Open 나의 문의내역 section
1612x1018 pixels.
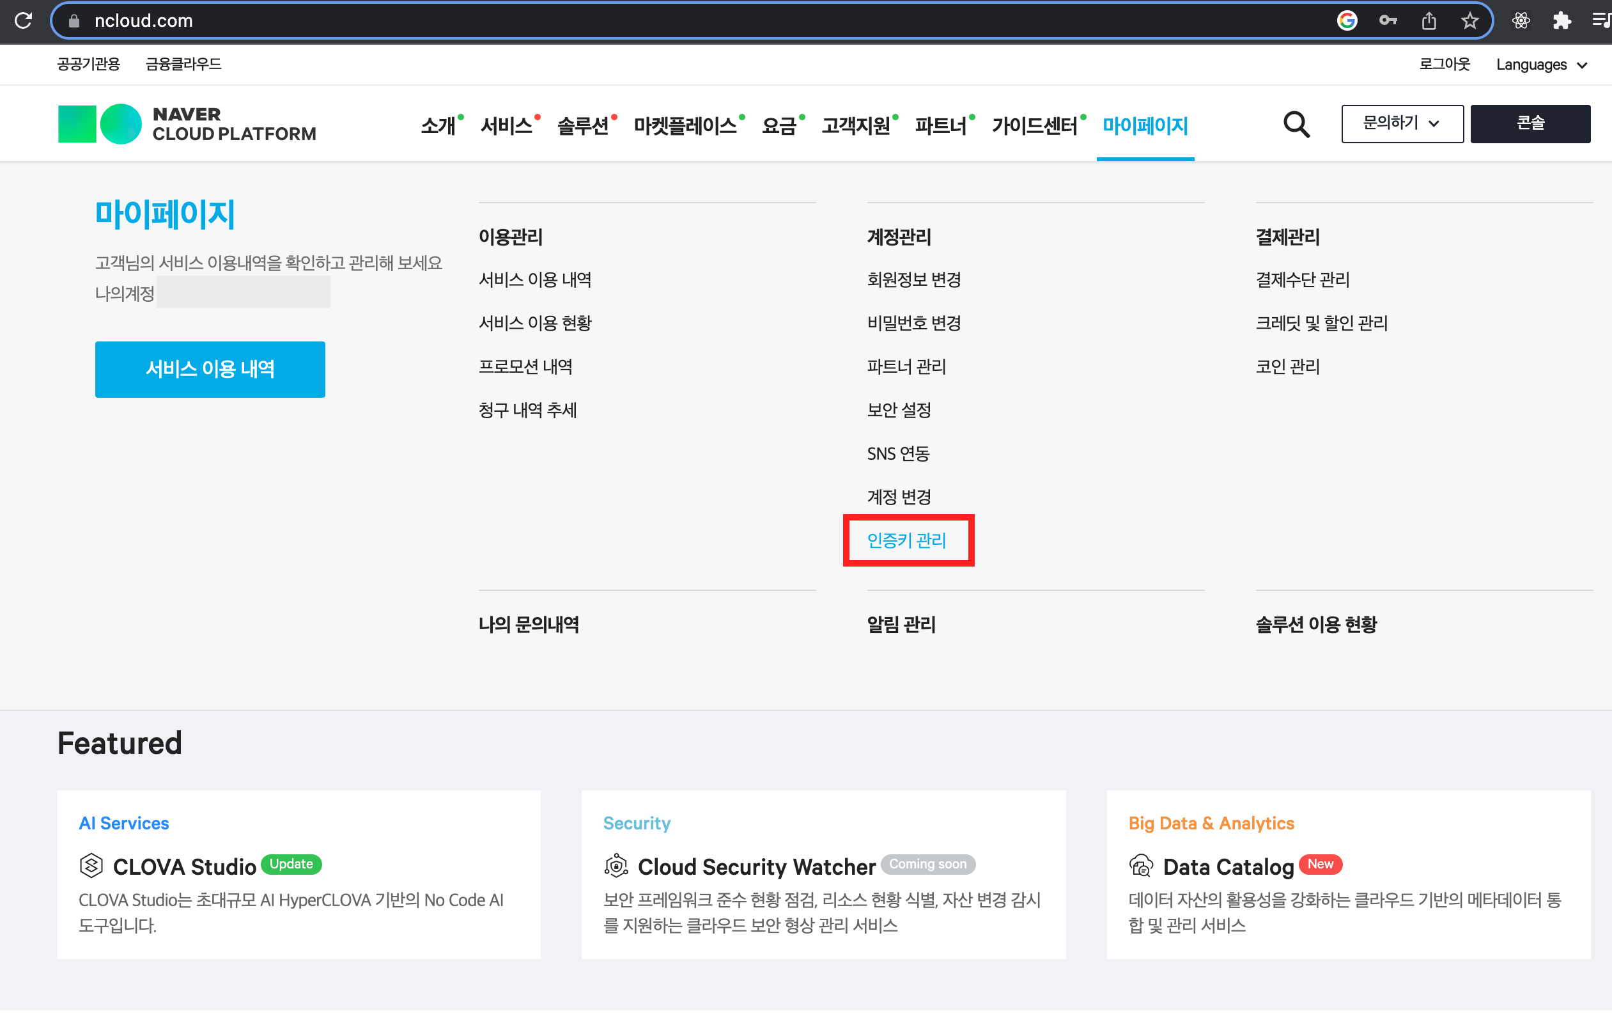pyautogui.click(x=529, y=624)
